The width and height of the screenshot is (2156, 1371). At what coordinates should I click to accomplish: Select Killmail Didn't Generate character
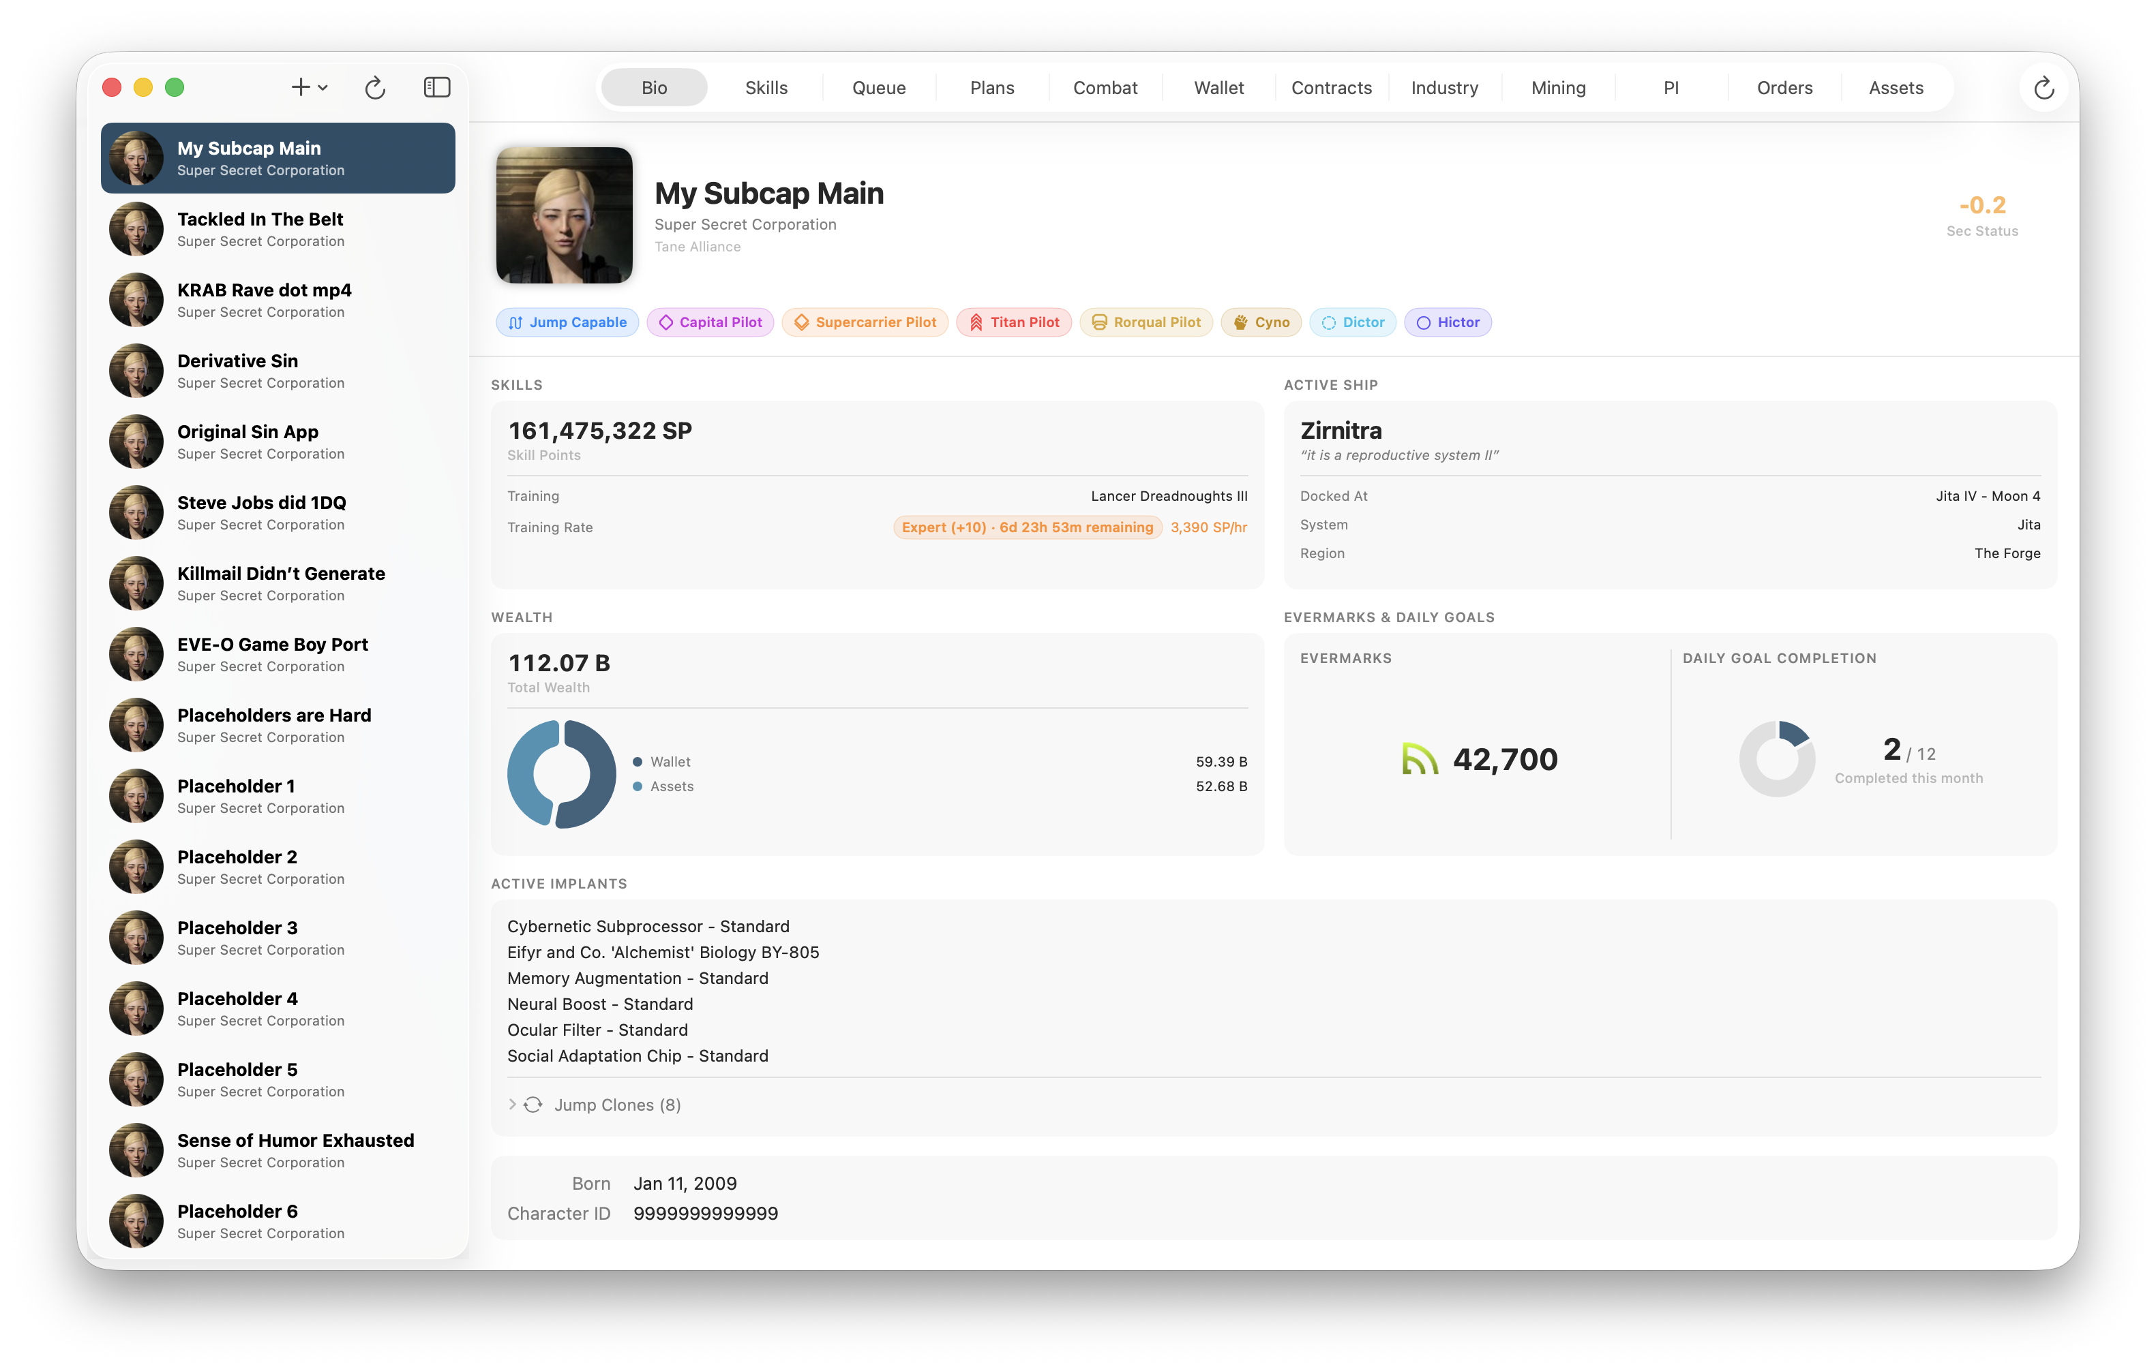click(x=278, y=583)
